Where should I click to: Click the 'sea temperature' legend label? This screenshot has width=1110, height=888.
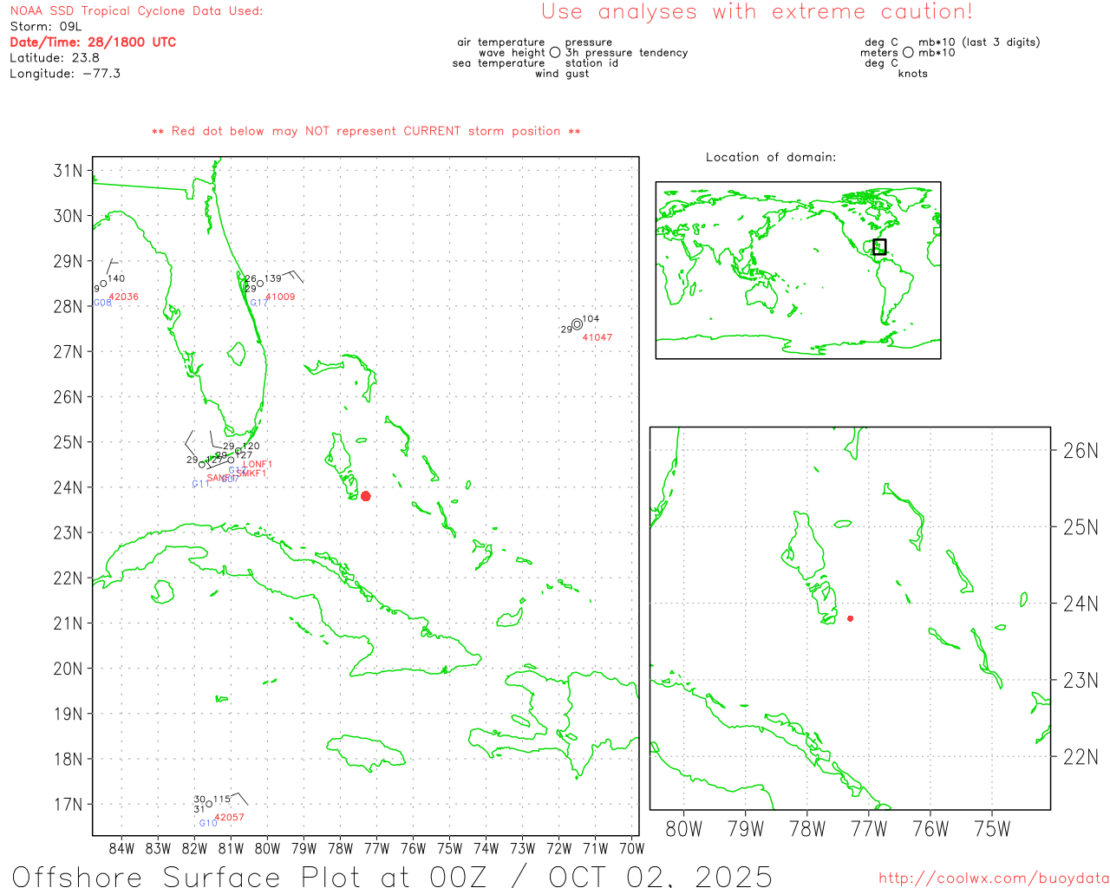[499, 63]
